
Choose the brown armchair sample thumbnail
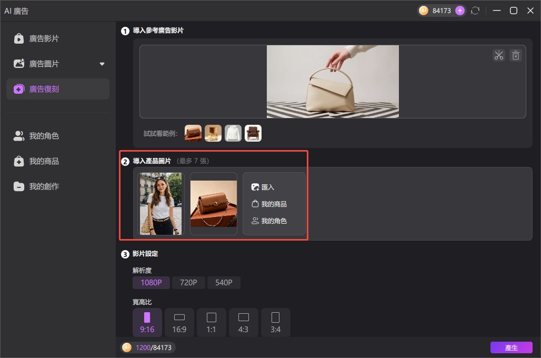(253, 133)
